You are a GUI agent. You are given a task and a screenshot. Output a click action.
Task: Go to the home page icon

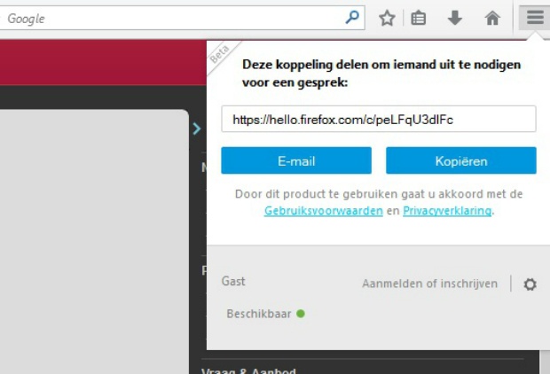click(x=492, y=18)
